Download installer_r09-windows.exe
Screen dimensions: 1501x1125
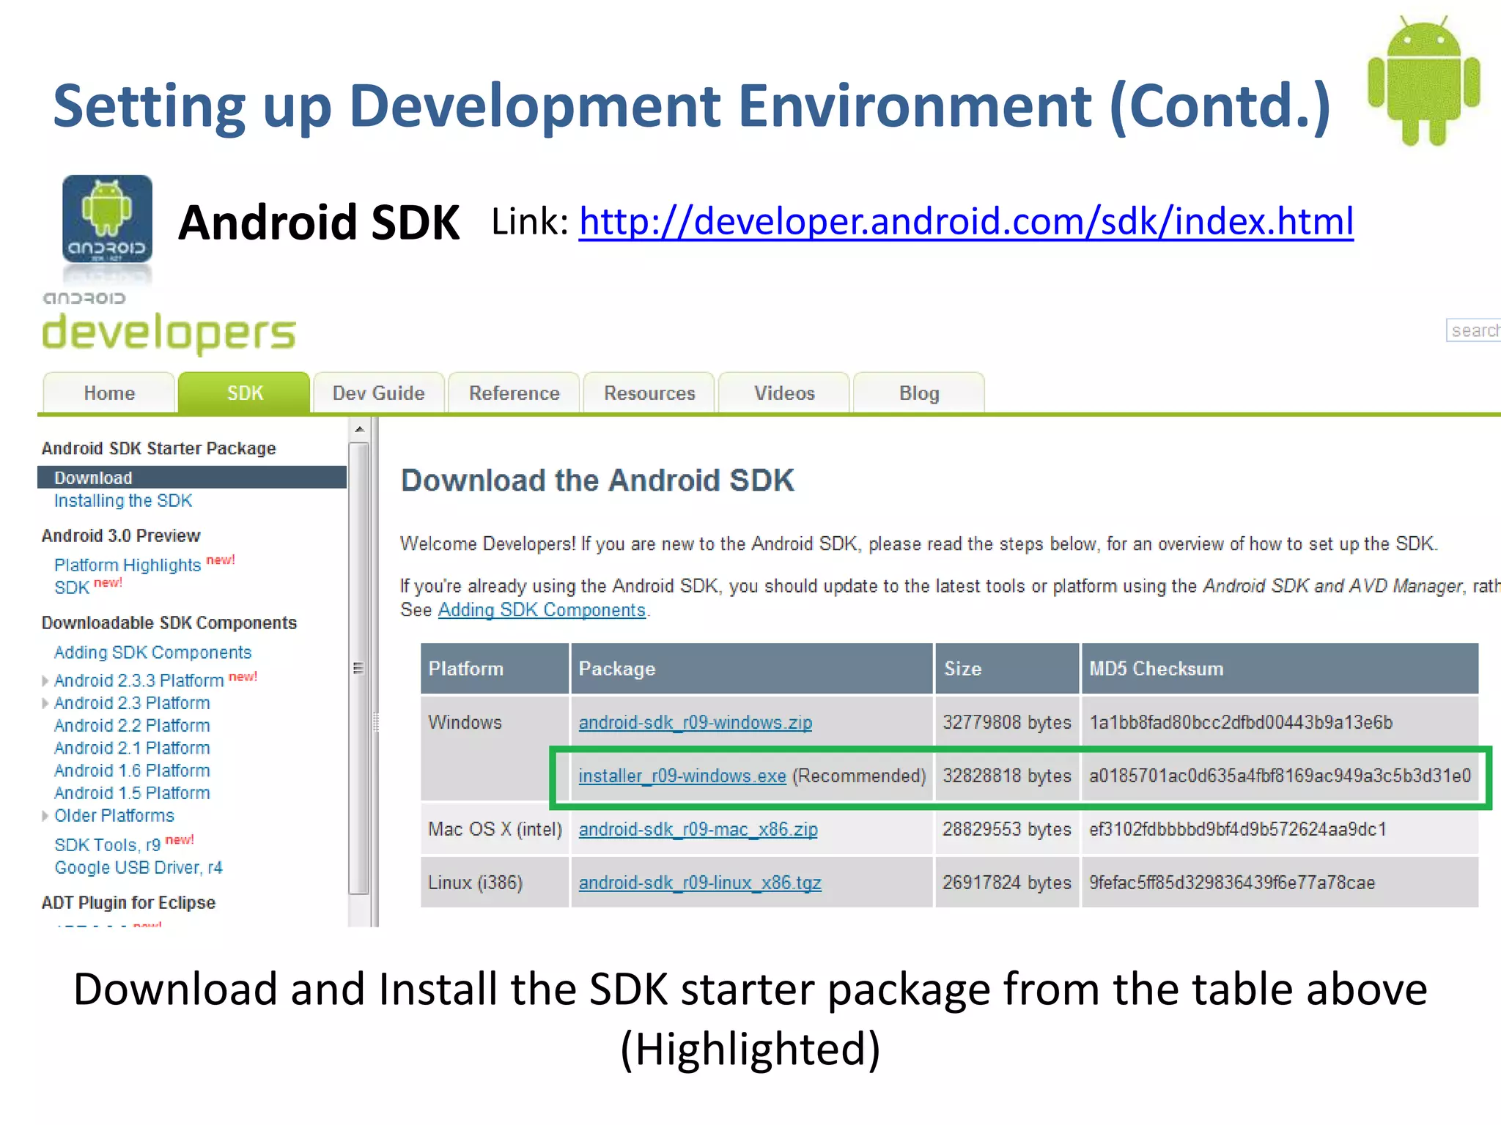[682, 776]
